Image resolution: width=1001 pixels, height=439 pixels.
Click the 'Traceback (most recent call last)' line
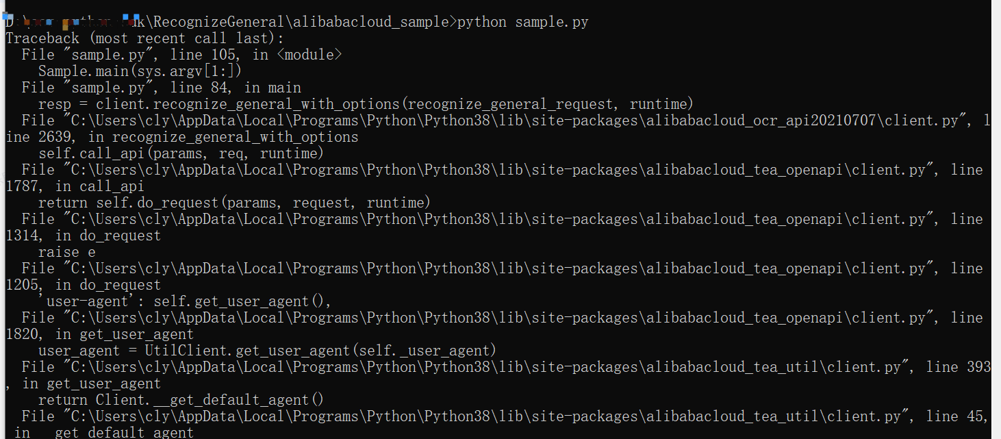(x=144, y=38)
